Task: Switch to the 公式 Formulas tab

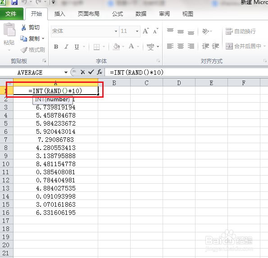Action: click(x=118, y=14)
